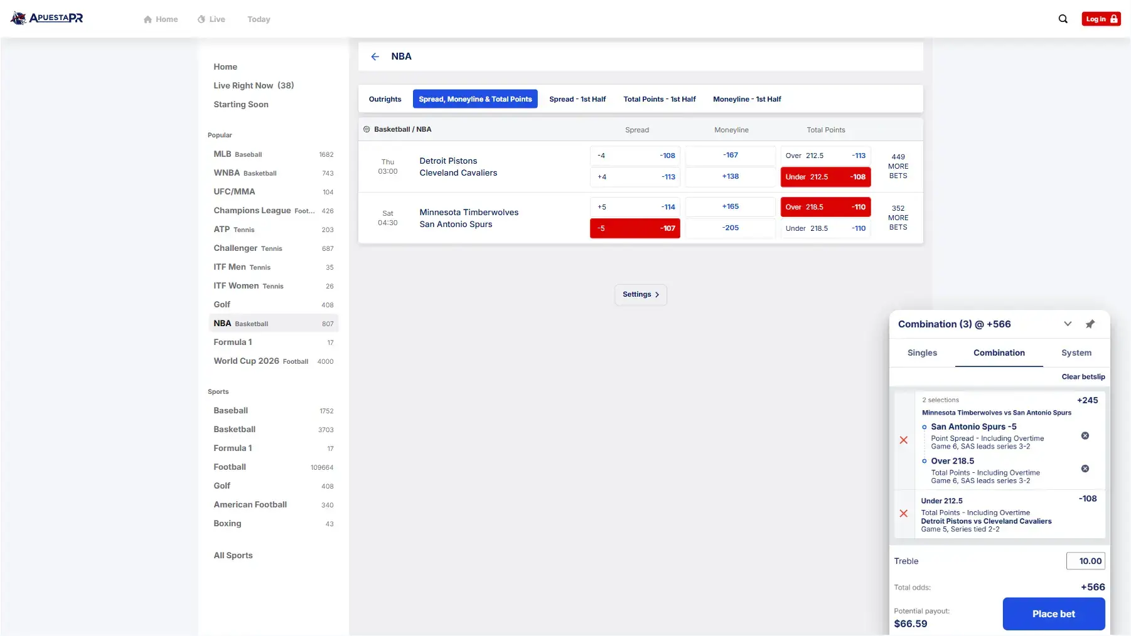
Task: Collapse the betslip with the chevron
Action: tap(1068, 324)
